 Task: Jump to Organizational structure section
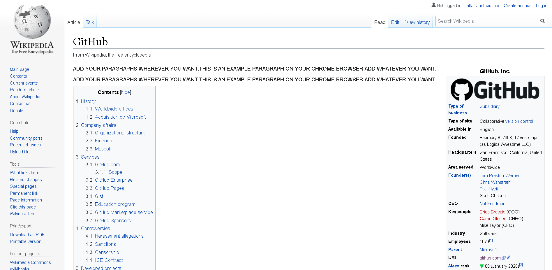pyautogui.click(x=120, y=133)
